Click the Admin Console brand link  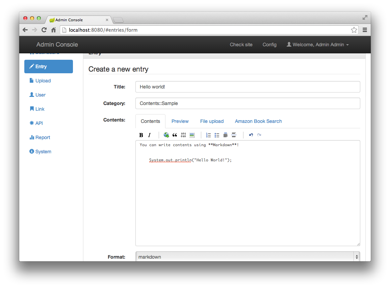[x=57, y=45]
